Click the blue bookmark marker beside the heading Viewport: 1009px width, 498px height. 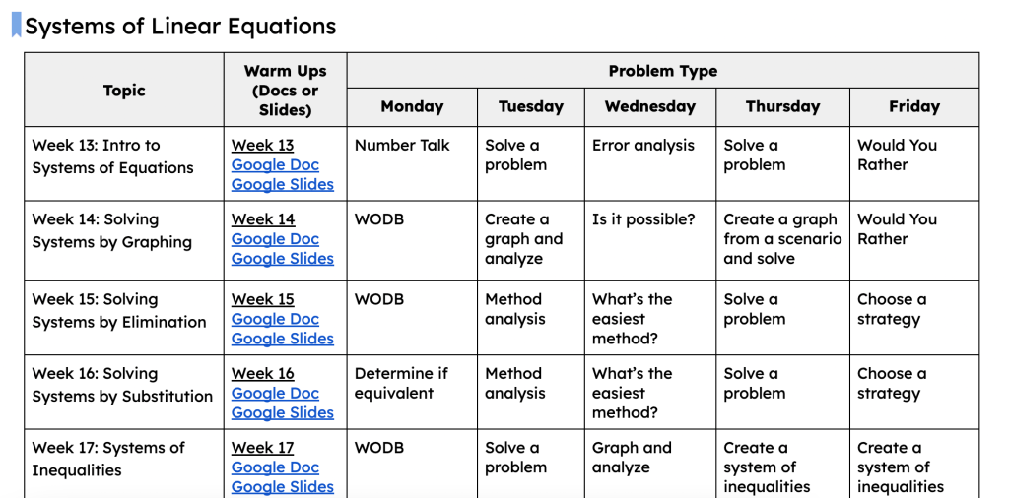point(16,26)
